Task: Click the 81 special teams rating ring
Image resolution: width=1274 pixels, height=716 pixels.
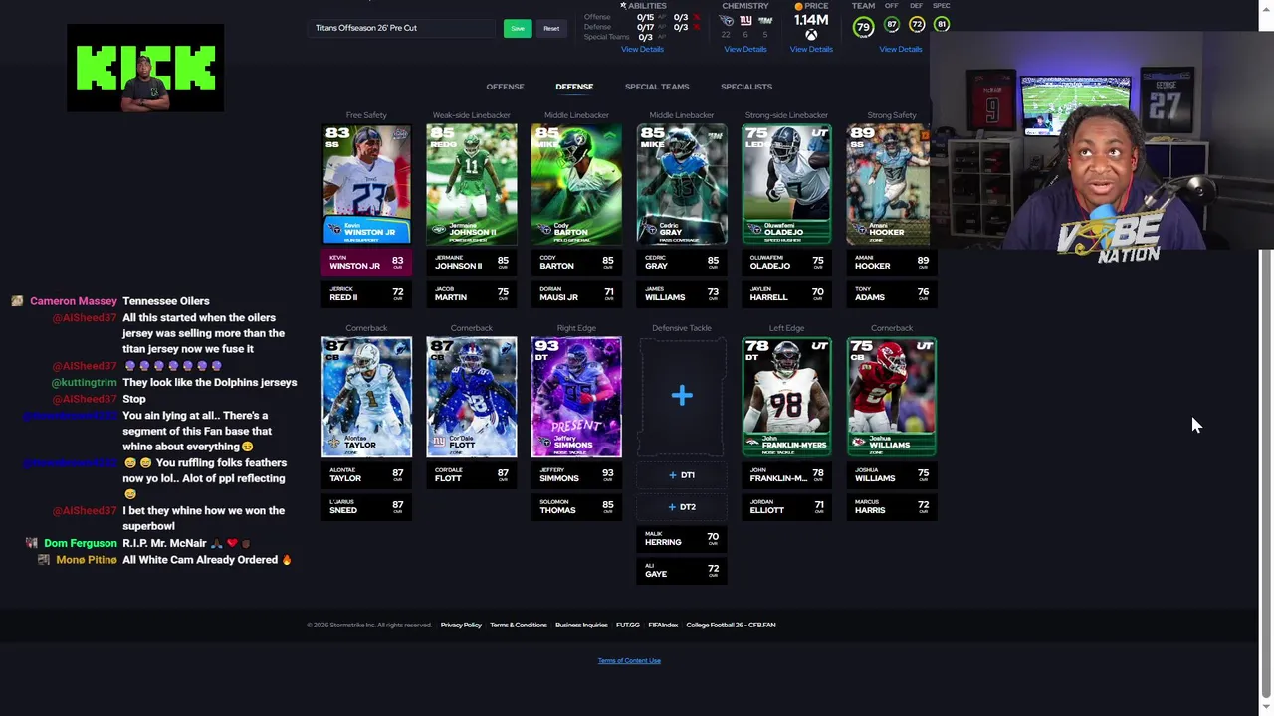Action: pos(942,24)
